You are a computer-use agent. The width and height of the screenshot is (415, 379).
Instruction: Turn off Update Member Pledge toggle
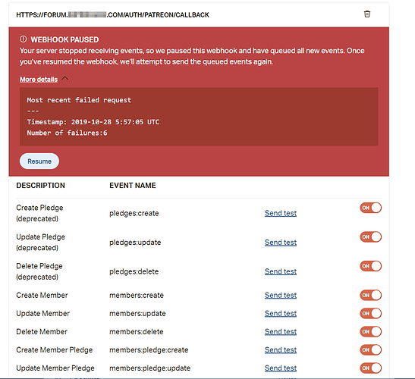click(370, 368)
